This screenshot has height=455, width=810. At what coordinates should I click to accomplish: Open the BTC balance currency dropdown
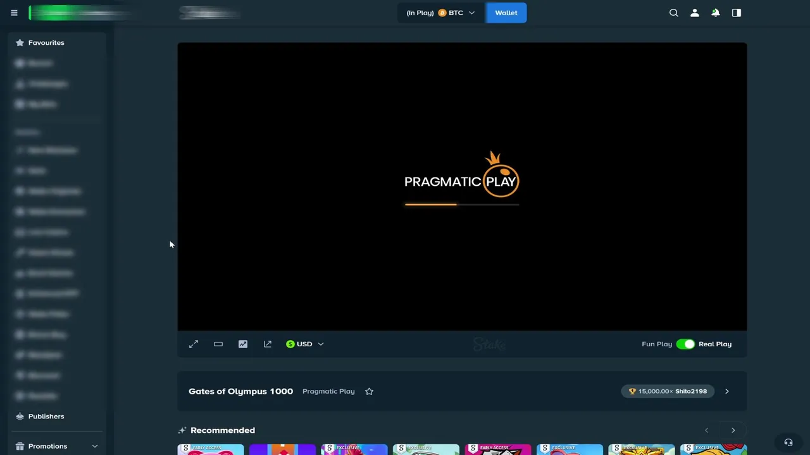[441, 13]
